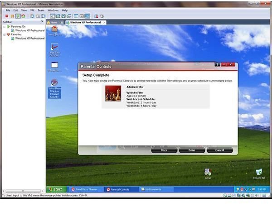Take a snapshot with the snapshot toolbar icon
The width and height of the screenshot is (272, 204).
32,16
